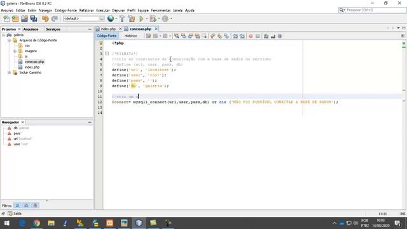
Task: Click the New Project toolbar icon
Action: click(15, 18)
